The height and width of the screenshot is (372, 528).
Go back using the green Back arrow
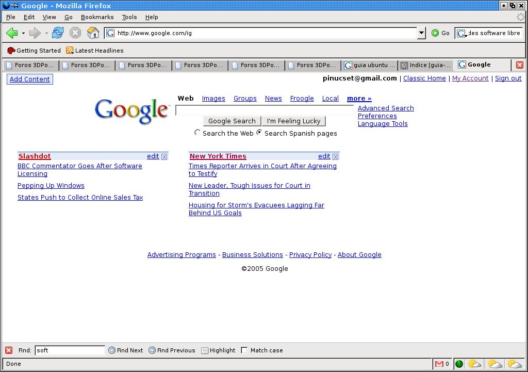[12, 33]
